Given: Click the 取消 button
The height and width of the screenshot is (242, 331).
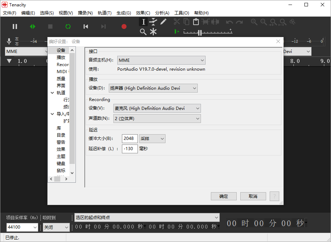Looking at the screenshot, I should pyautogui.click(x=253, y=196).
